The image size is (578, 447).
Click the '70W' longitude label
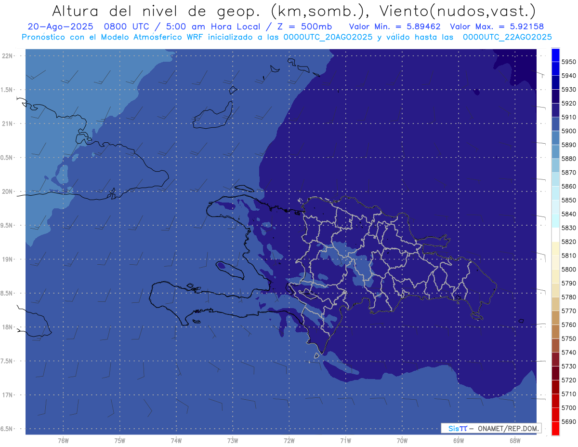(402, 440)
